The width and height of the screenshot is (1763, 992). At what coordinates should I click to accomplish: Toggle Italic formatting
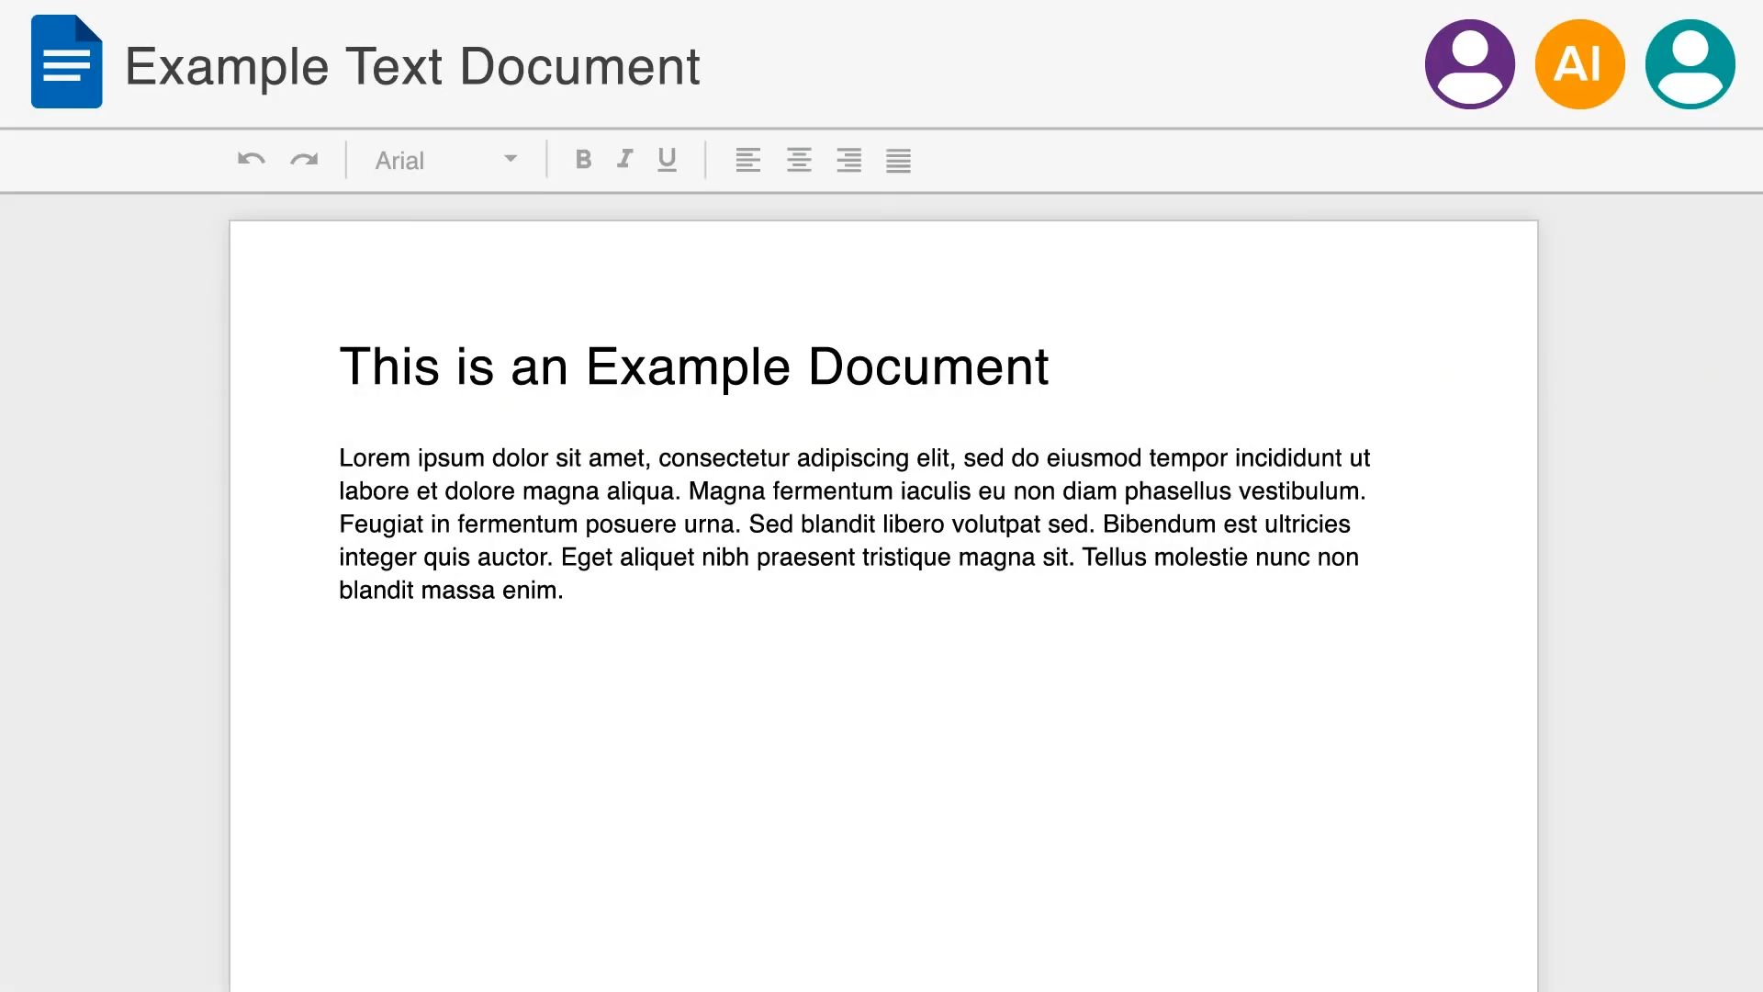pos(625,160)
